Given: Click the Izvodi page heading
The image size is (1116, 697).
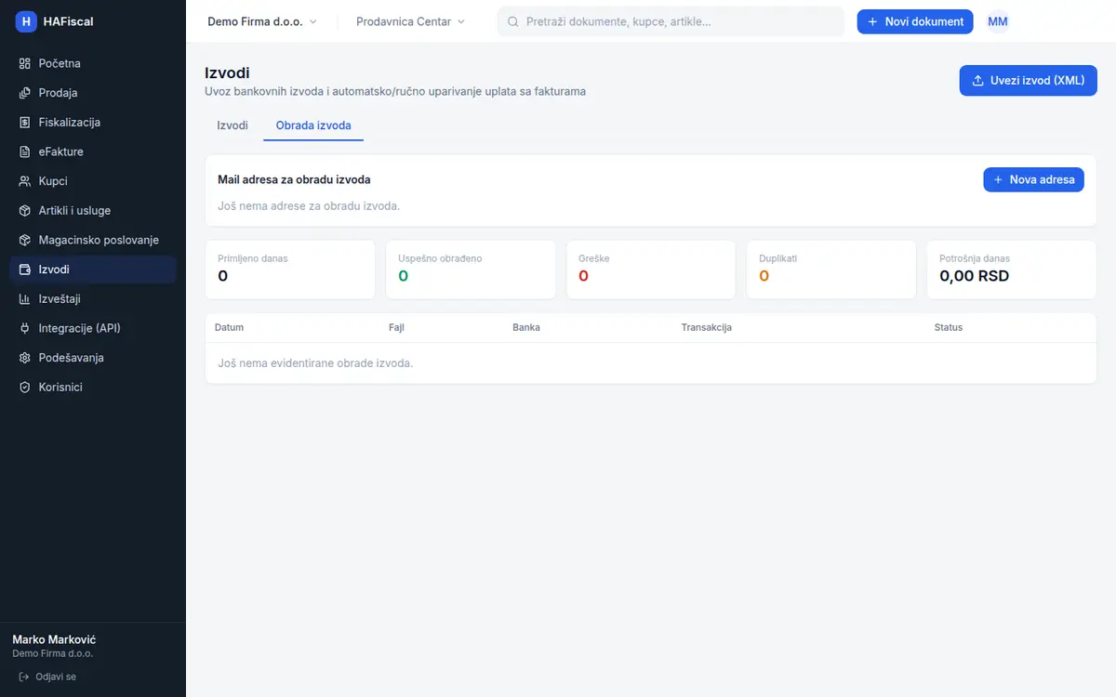Looking at the screenshot, I should pos(227,72).
